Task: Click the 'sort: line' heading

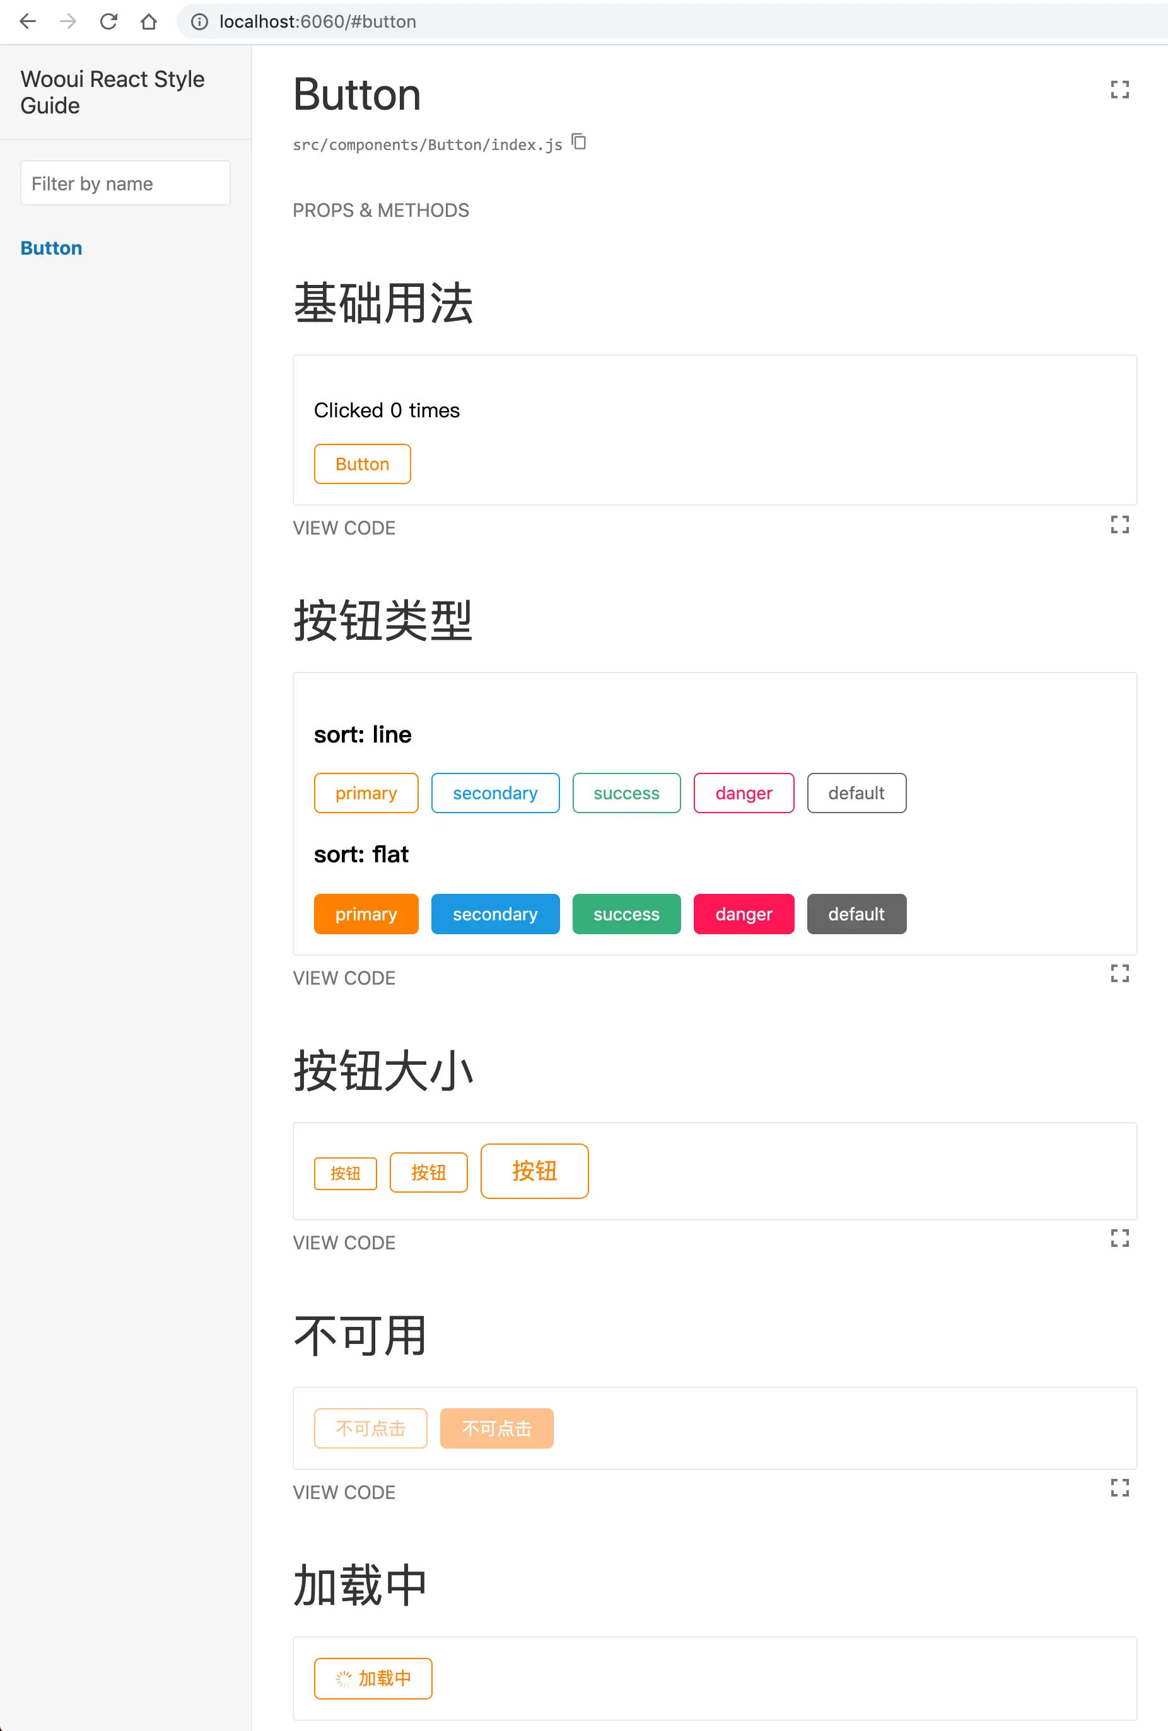Action: pyautogui.click(x=363, y=735)
